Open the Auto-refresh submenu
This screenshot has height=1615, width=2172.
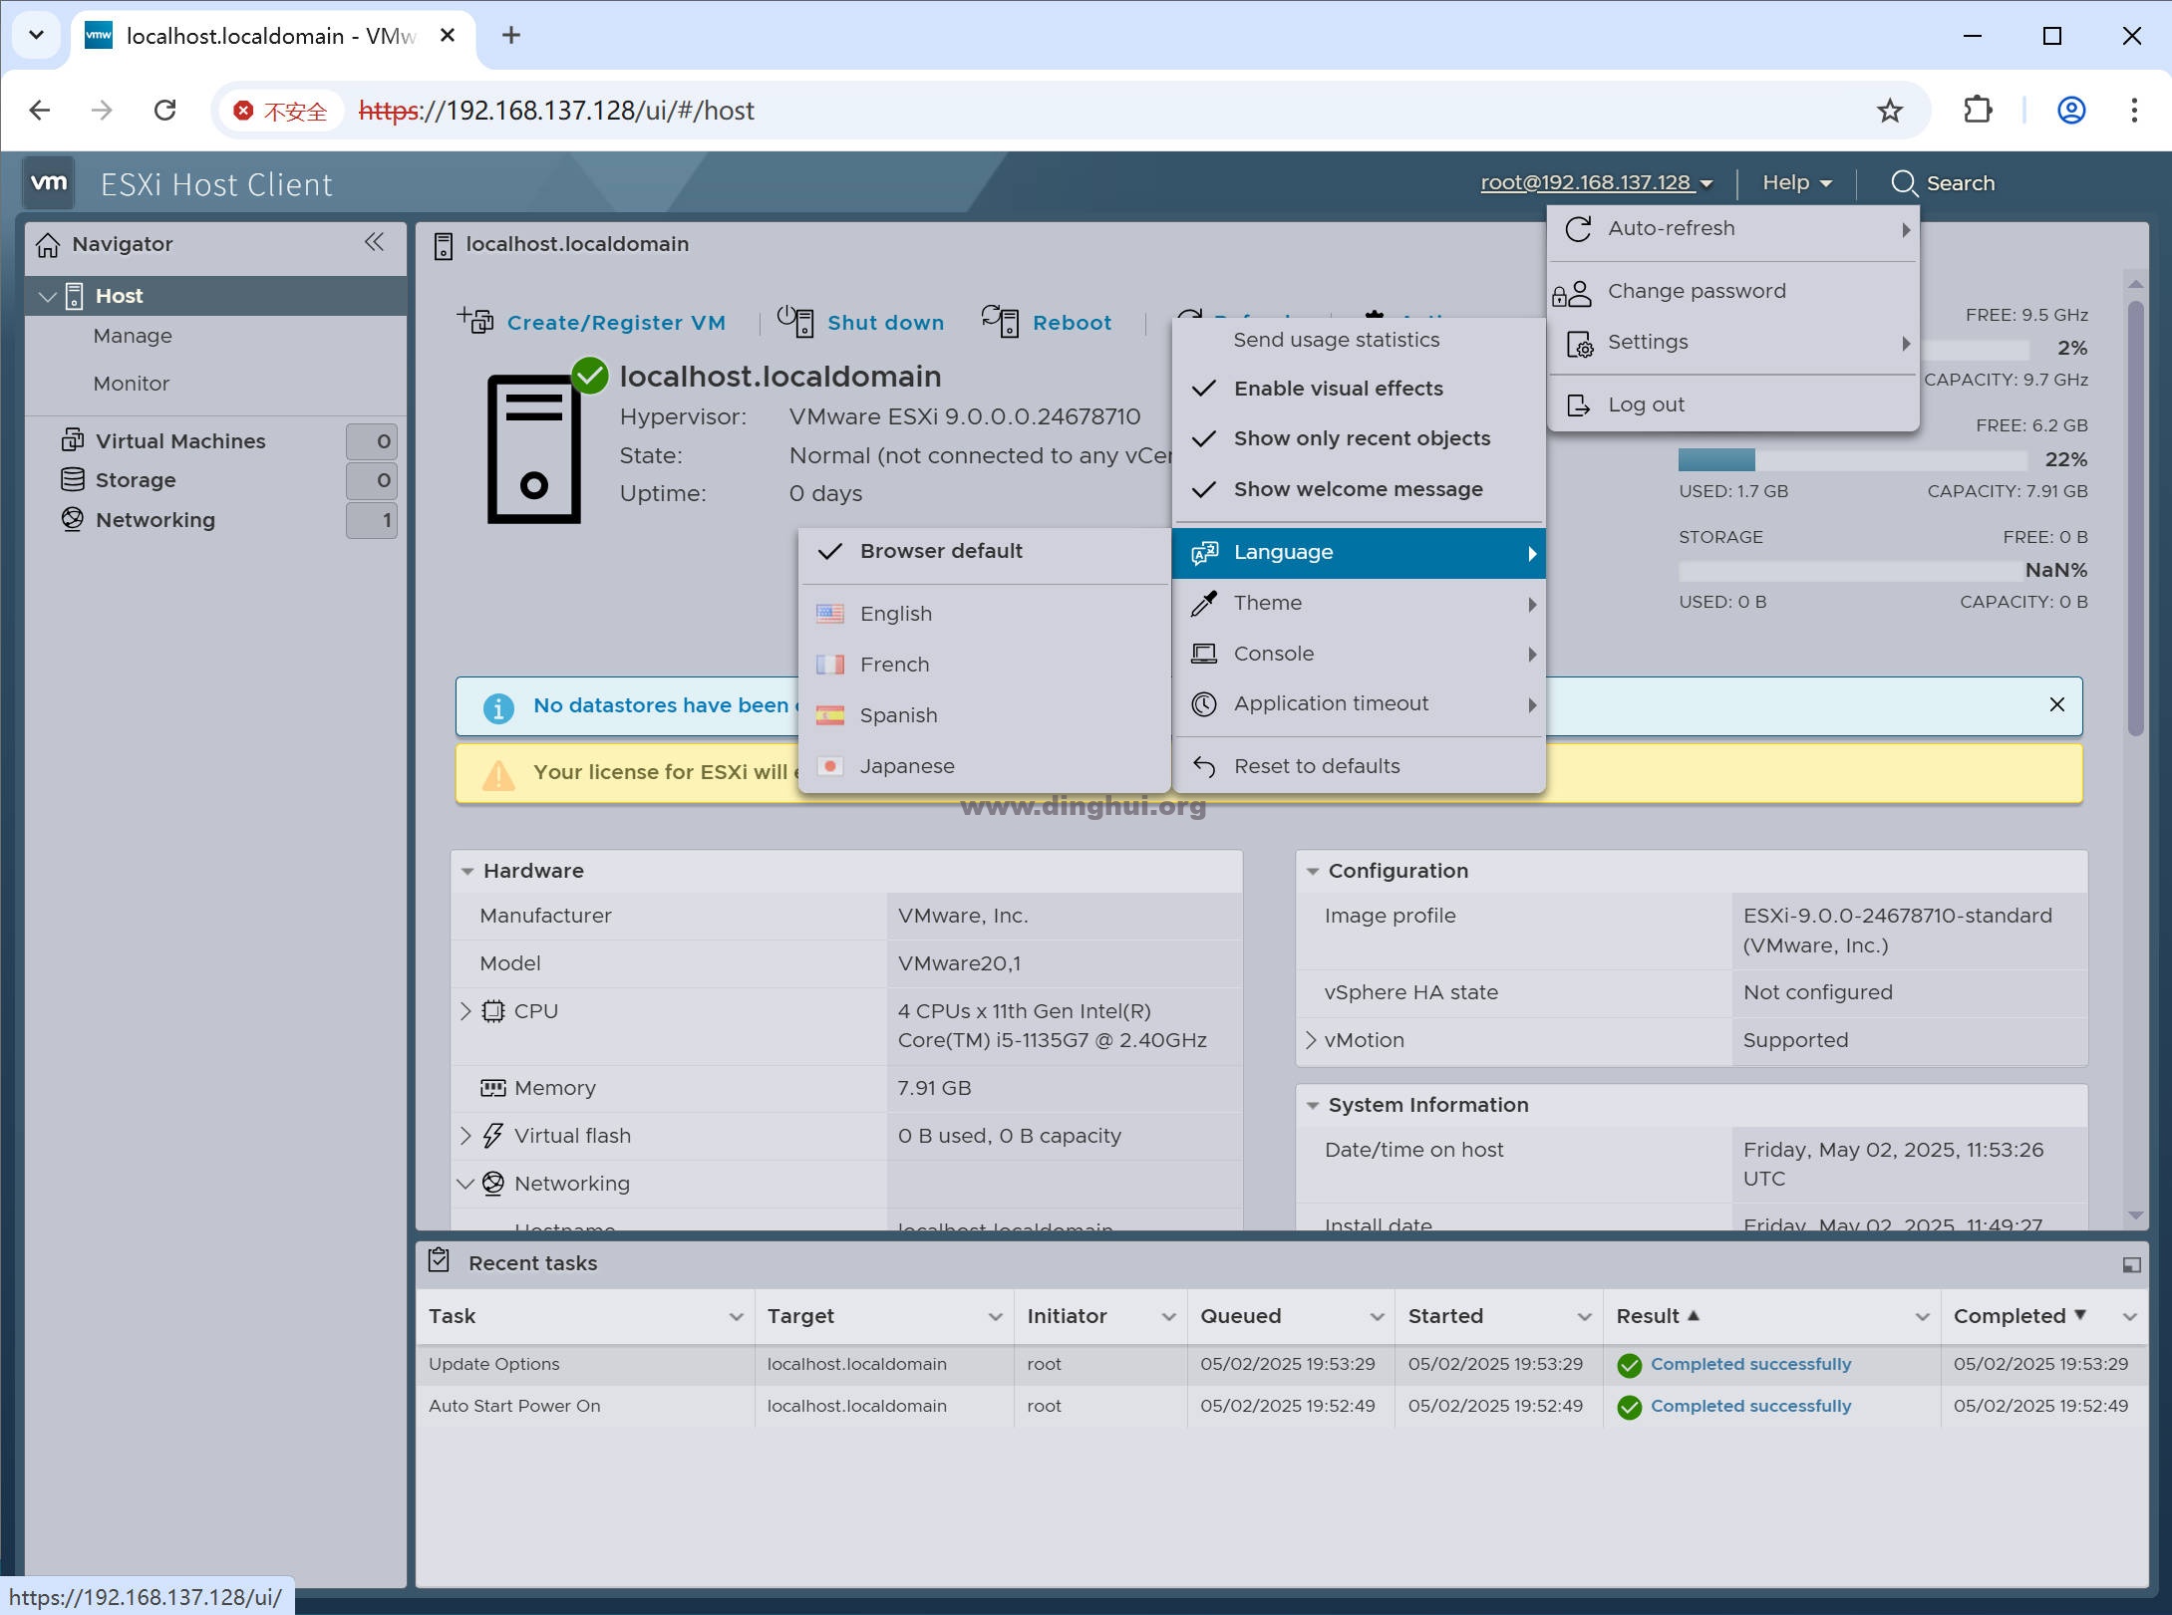[x=1732, y=229]
